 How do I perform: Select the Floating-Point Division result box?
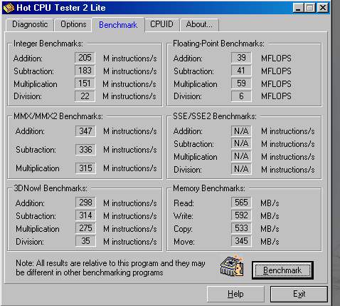[241, 96]
